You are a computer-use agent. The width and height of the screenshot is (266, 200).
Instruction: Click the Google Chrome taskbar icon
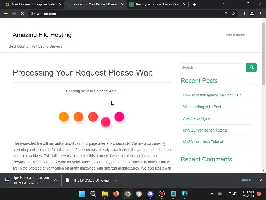[127, 194]
